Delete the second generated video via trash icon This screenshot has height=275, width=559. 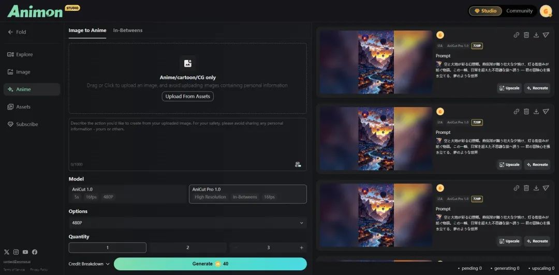(526, 112)
